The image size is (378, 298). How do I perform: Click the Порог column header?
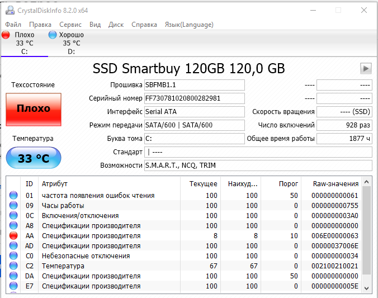point(281,184)
